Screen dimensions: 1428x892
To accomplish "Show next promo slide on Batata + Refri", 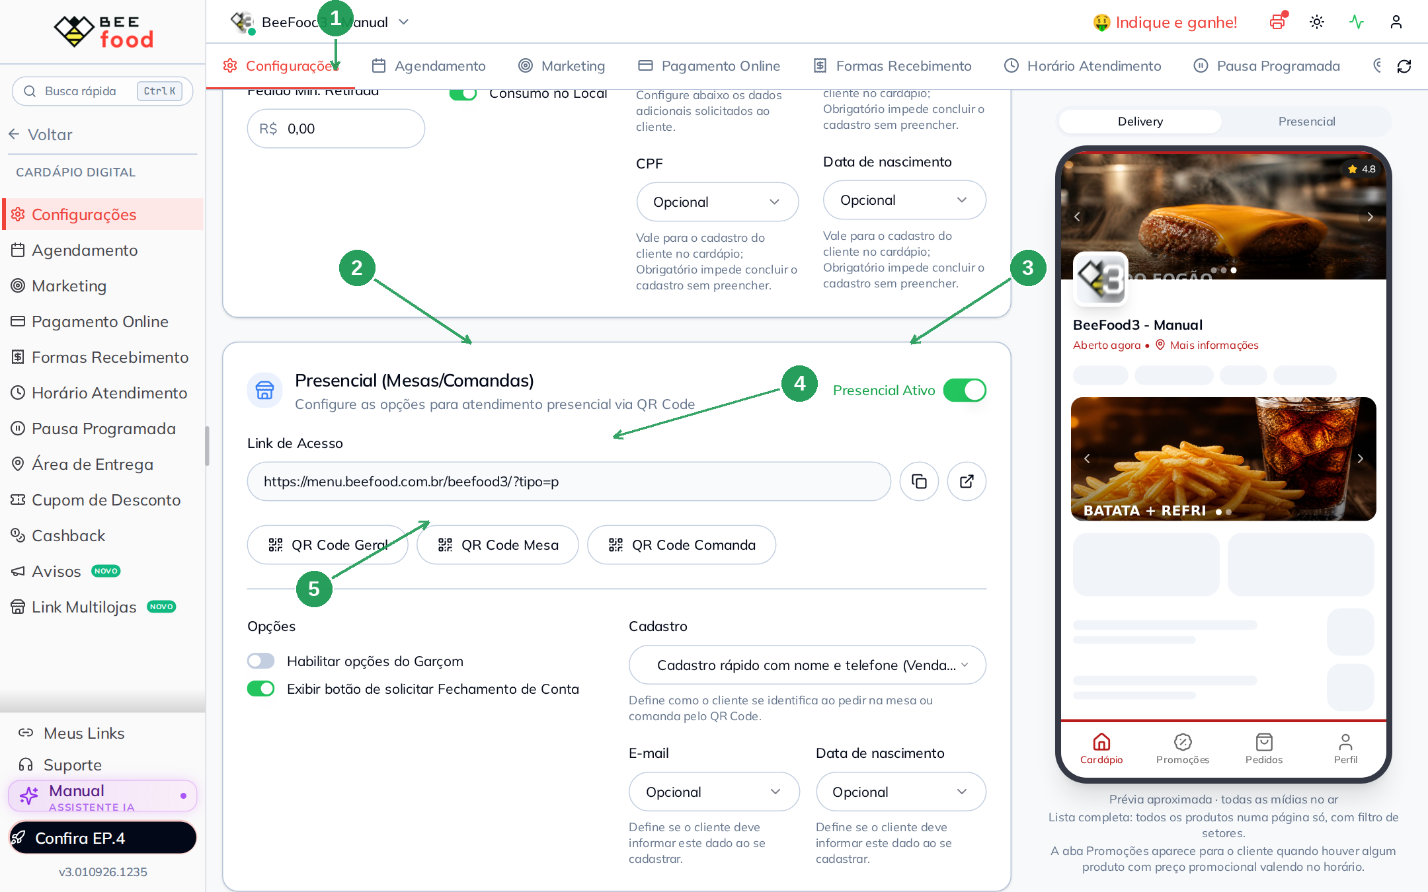I will 1360,459.
